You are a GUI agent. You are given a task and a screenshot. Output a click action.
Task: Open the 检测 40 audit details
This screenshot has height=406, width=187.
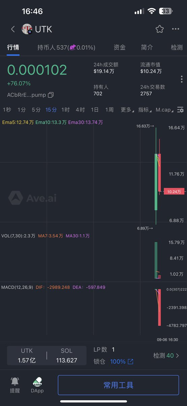(x=166, y=356)
